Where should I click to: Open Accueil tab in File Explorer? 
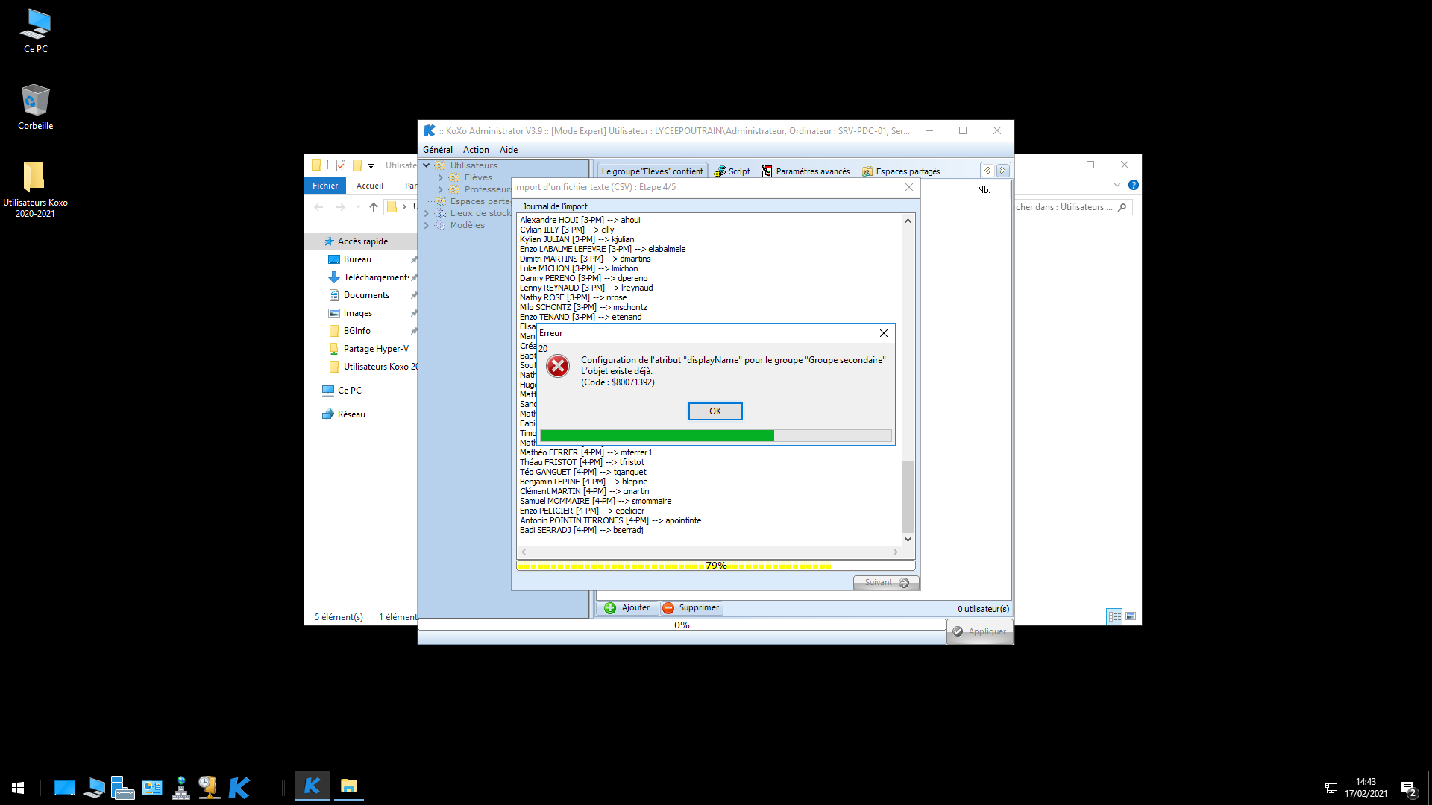[370, 186]
